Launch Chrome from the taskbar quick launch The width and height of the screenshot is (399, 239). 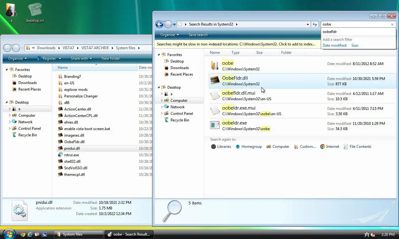(23, 234)
